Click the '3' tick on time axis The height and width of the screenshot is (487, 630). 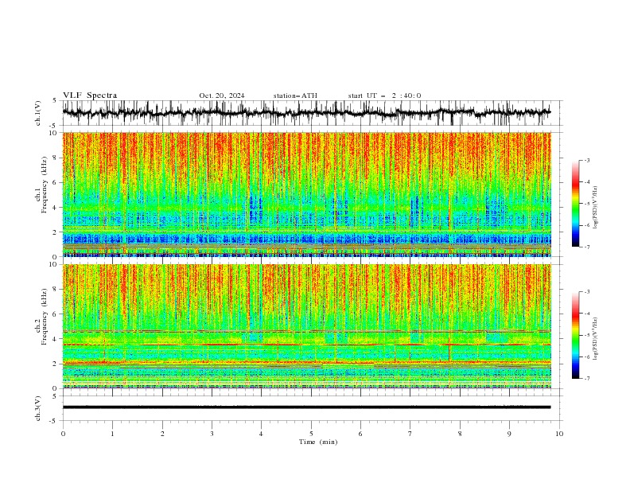212,434
